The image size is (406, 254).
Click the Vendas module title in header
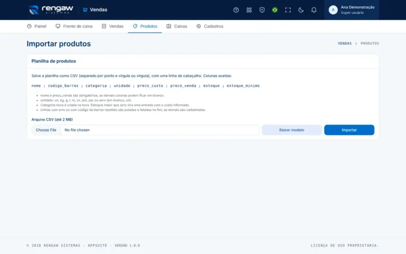point(98,10)
